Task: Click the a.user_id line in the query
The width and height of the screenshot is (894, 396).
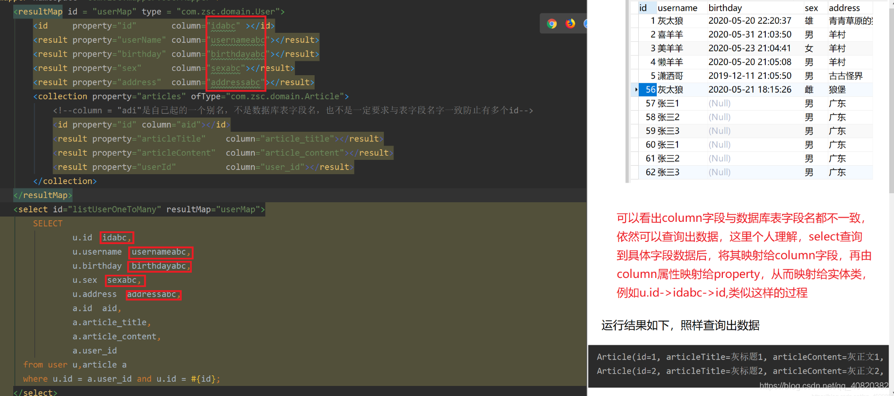Action: (95, 350)
